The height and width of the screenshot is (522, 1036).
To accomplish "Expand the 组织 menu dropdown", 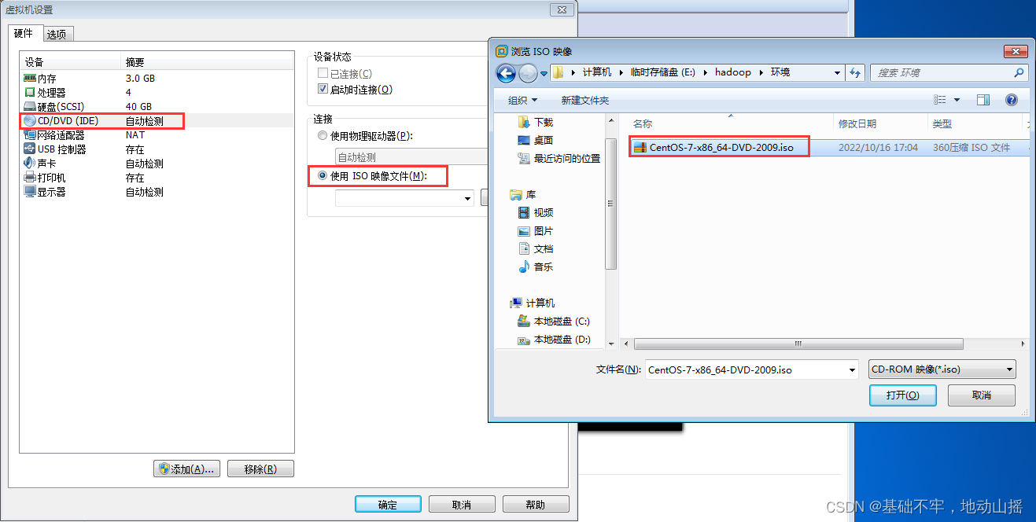I will [x=522, y=101].
